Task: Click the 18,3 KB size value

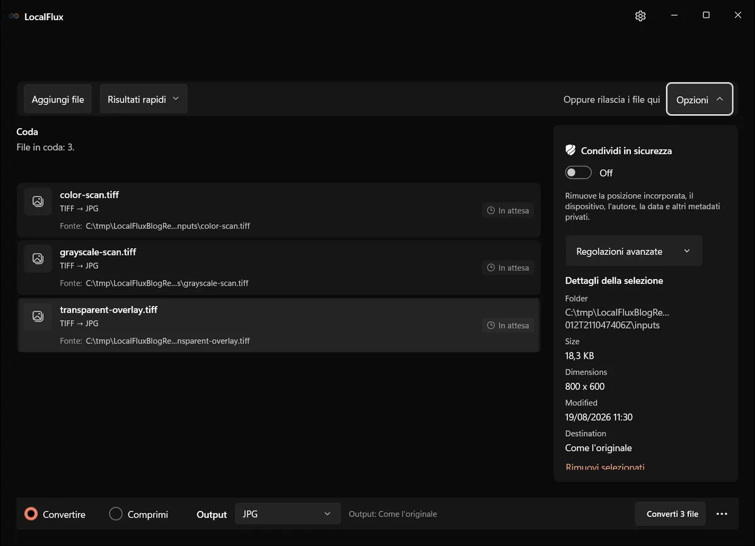Action: tap(579, 356)
